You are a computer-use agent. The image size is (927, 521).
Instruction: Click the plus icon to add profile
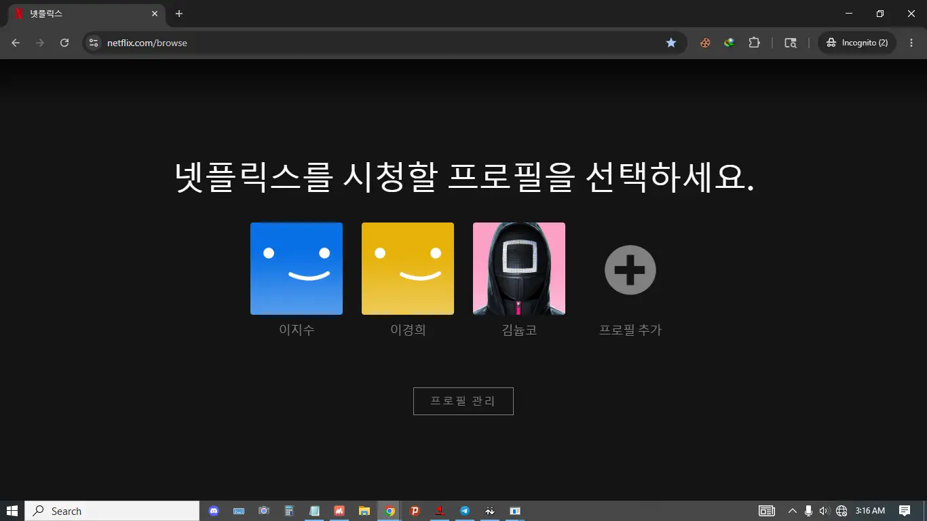click(630, 270)
